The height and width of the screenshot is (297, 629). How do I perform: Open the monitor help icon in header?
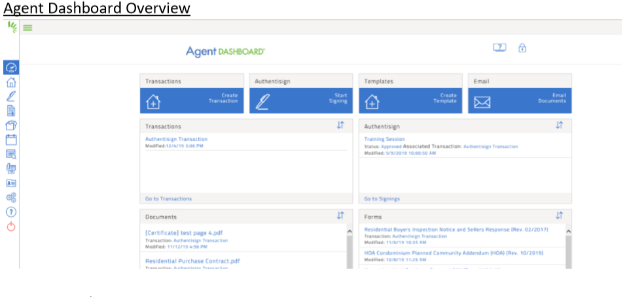click(499, 48)
